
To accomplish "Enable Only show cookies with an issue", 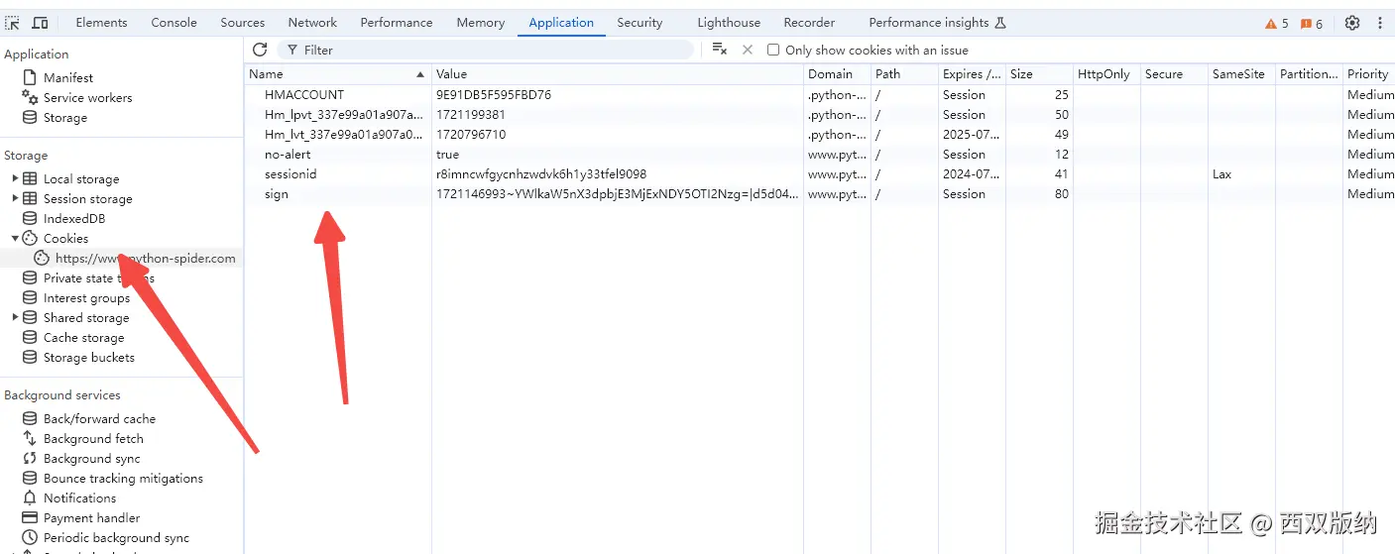I will coord(773,50).
